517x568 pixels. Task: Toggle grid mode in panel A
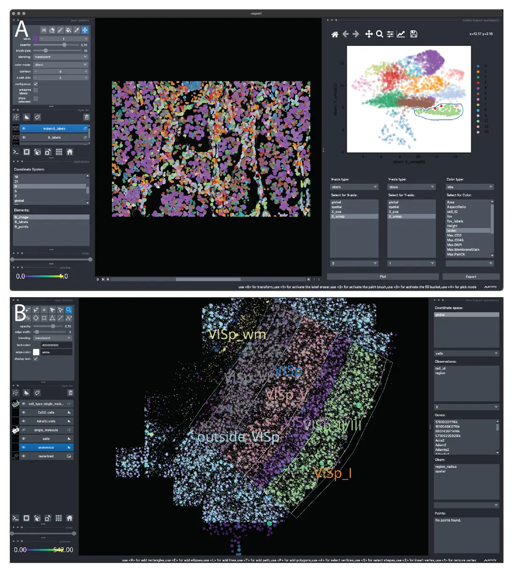coord(59,152)
